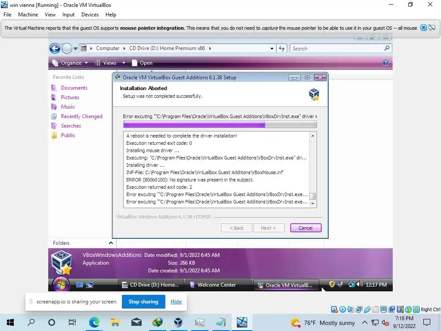Switch to CD Drive taskbar item
441x331 pixels.
coord(151,285)
